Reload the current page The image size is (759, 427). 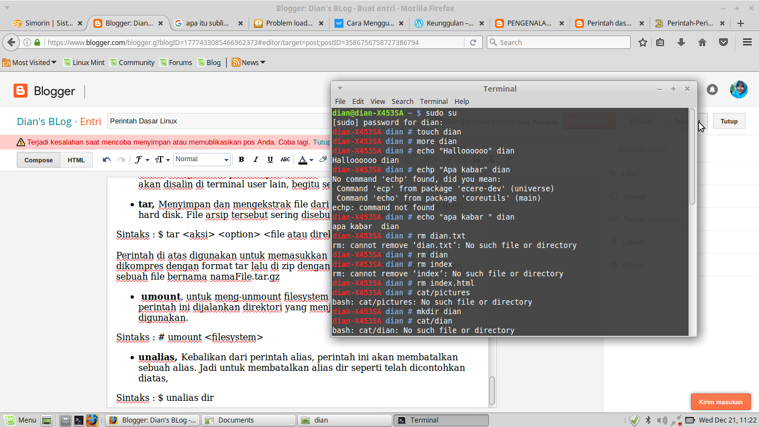point(473,42)
